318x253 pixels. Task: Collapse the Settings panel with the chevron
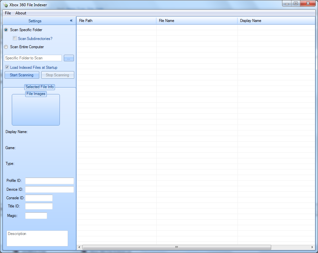tap(71, 21)
